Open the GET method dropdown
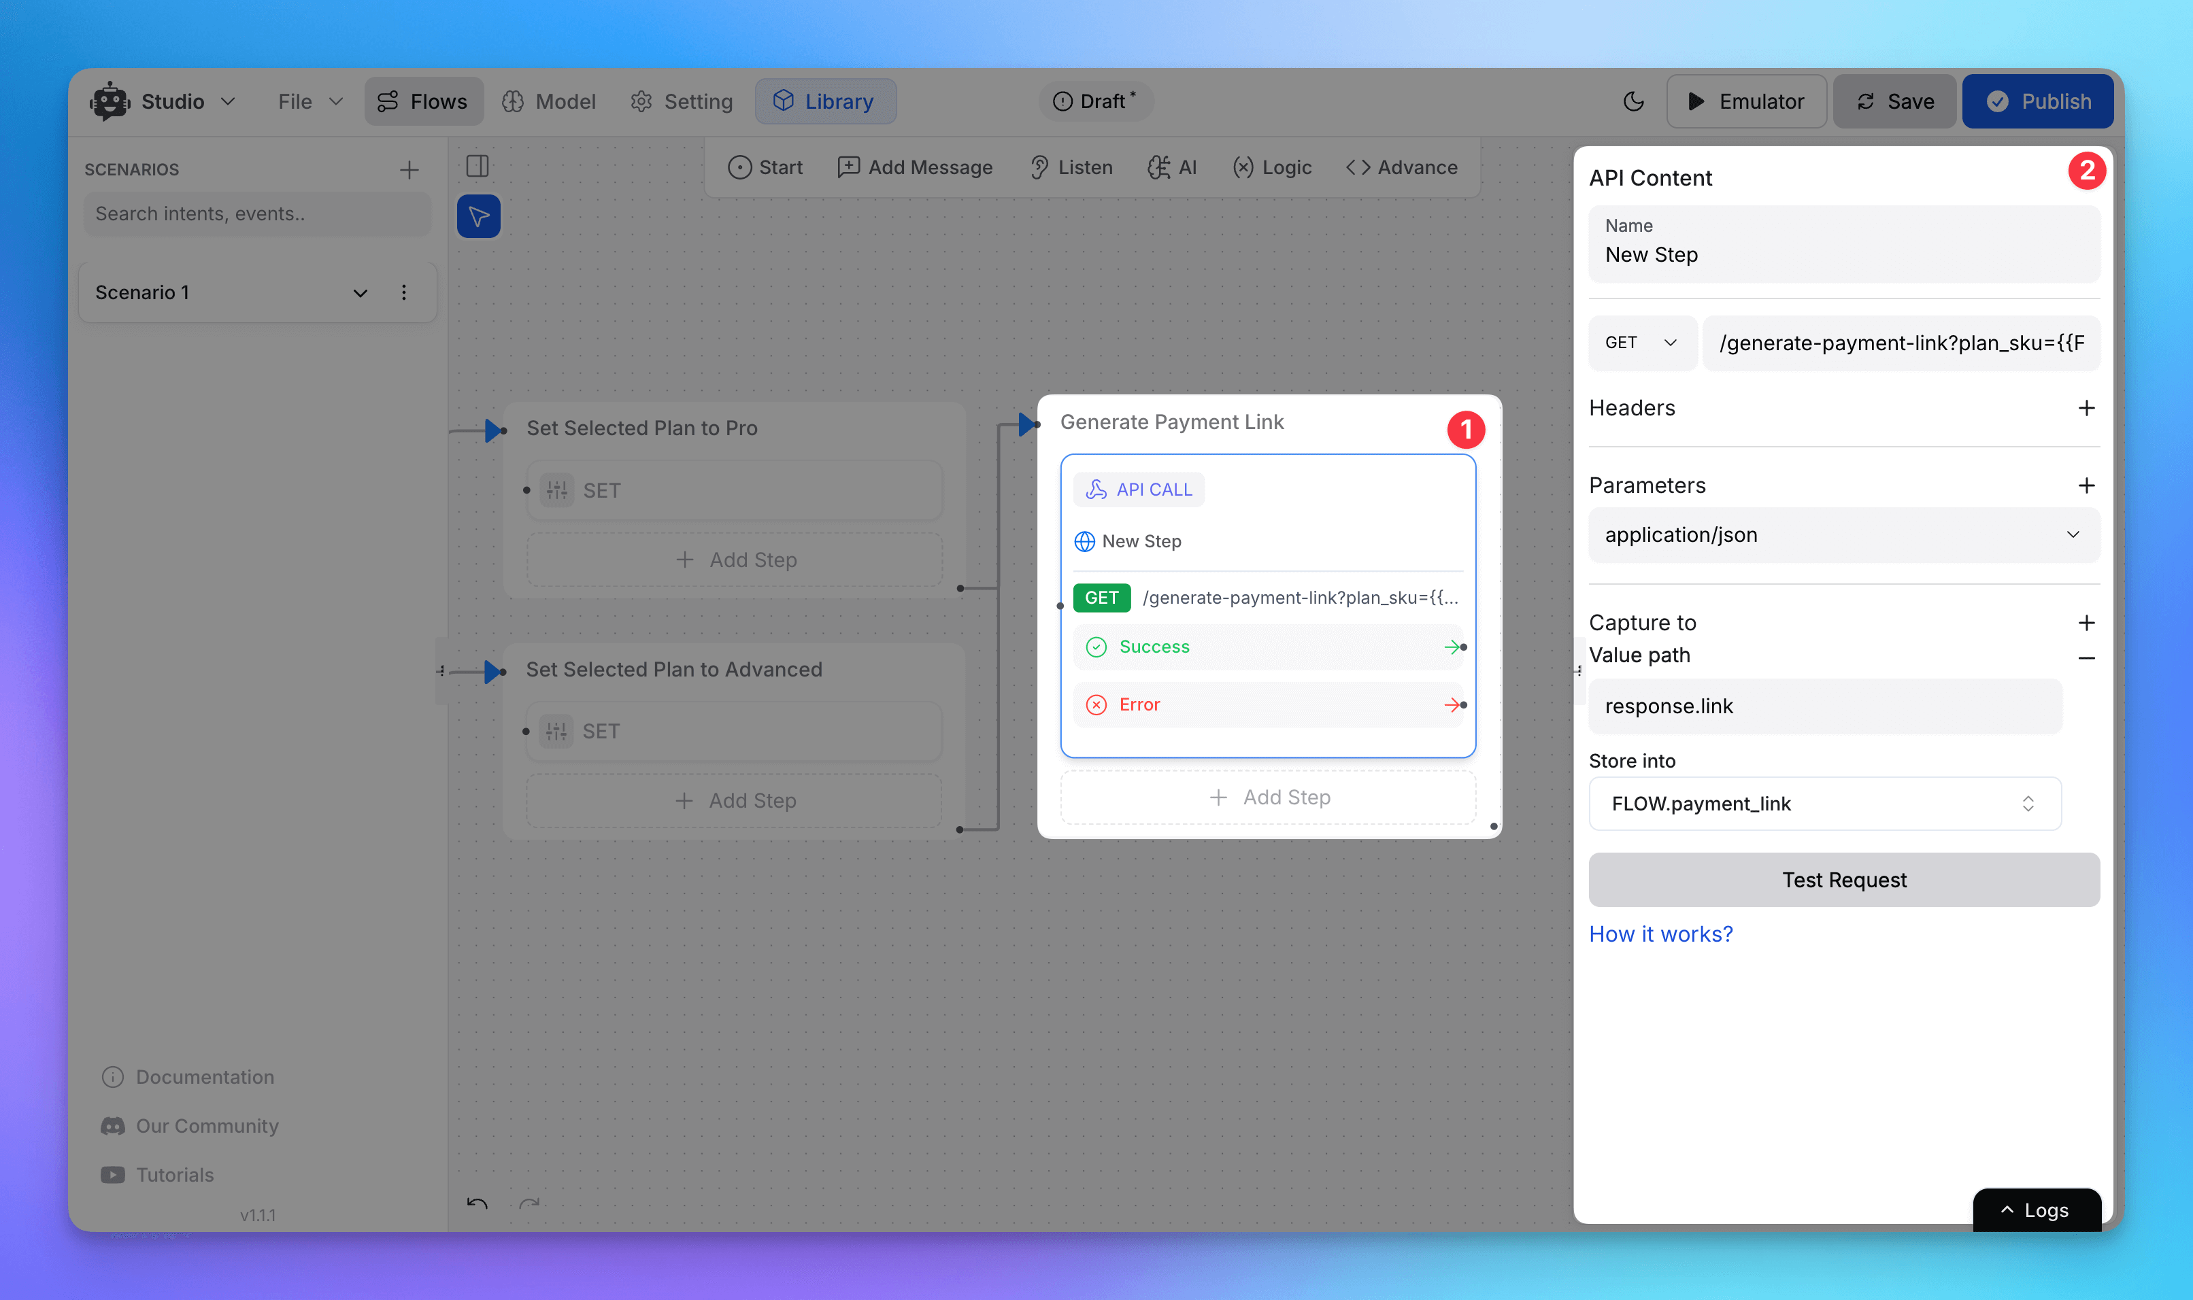2193x1300 pixels. [x=1641, y=343]
